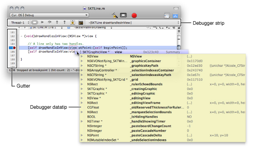Click the toolbar hide pill button in title bar
Viewport: 254px width, 150px height.
[x=176, y=8]
